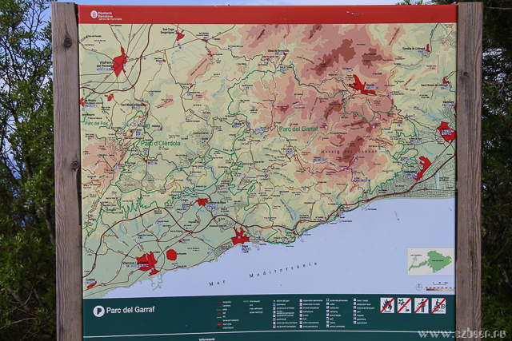512x341 pixels.
Task: Select the red urban area of Begues
Action: pos(362,85)
